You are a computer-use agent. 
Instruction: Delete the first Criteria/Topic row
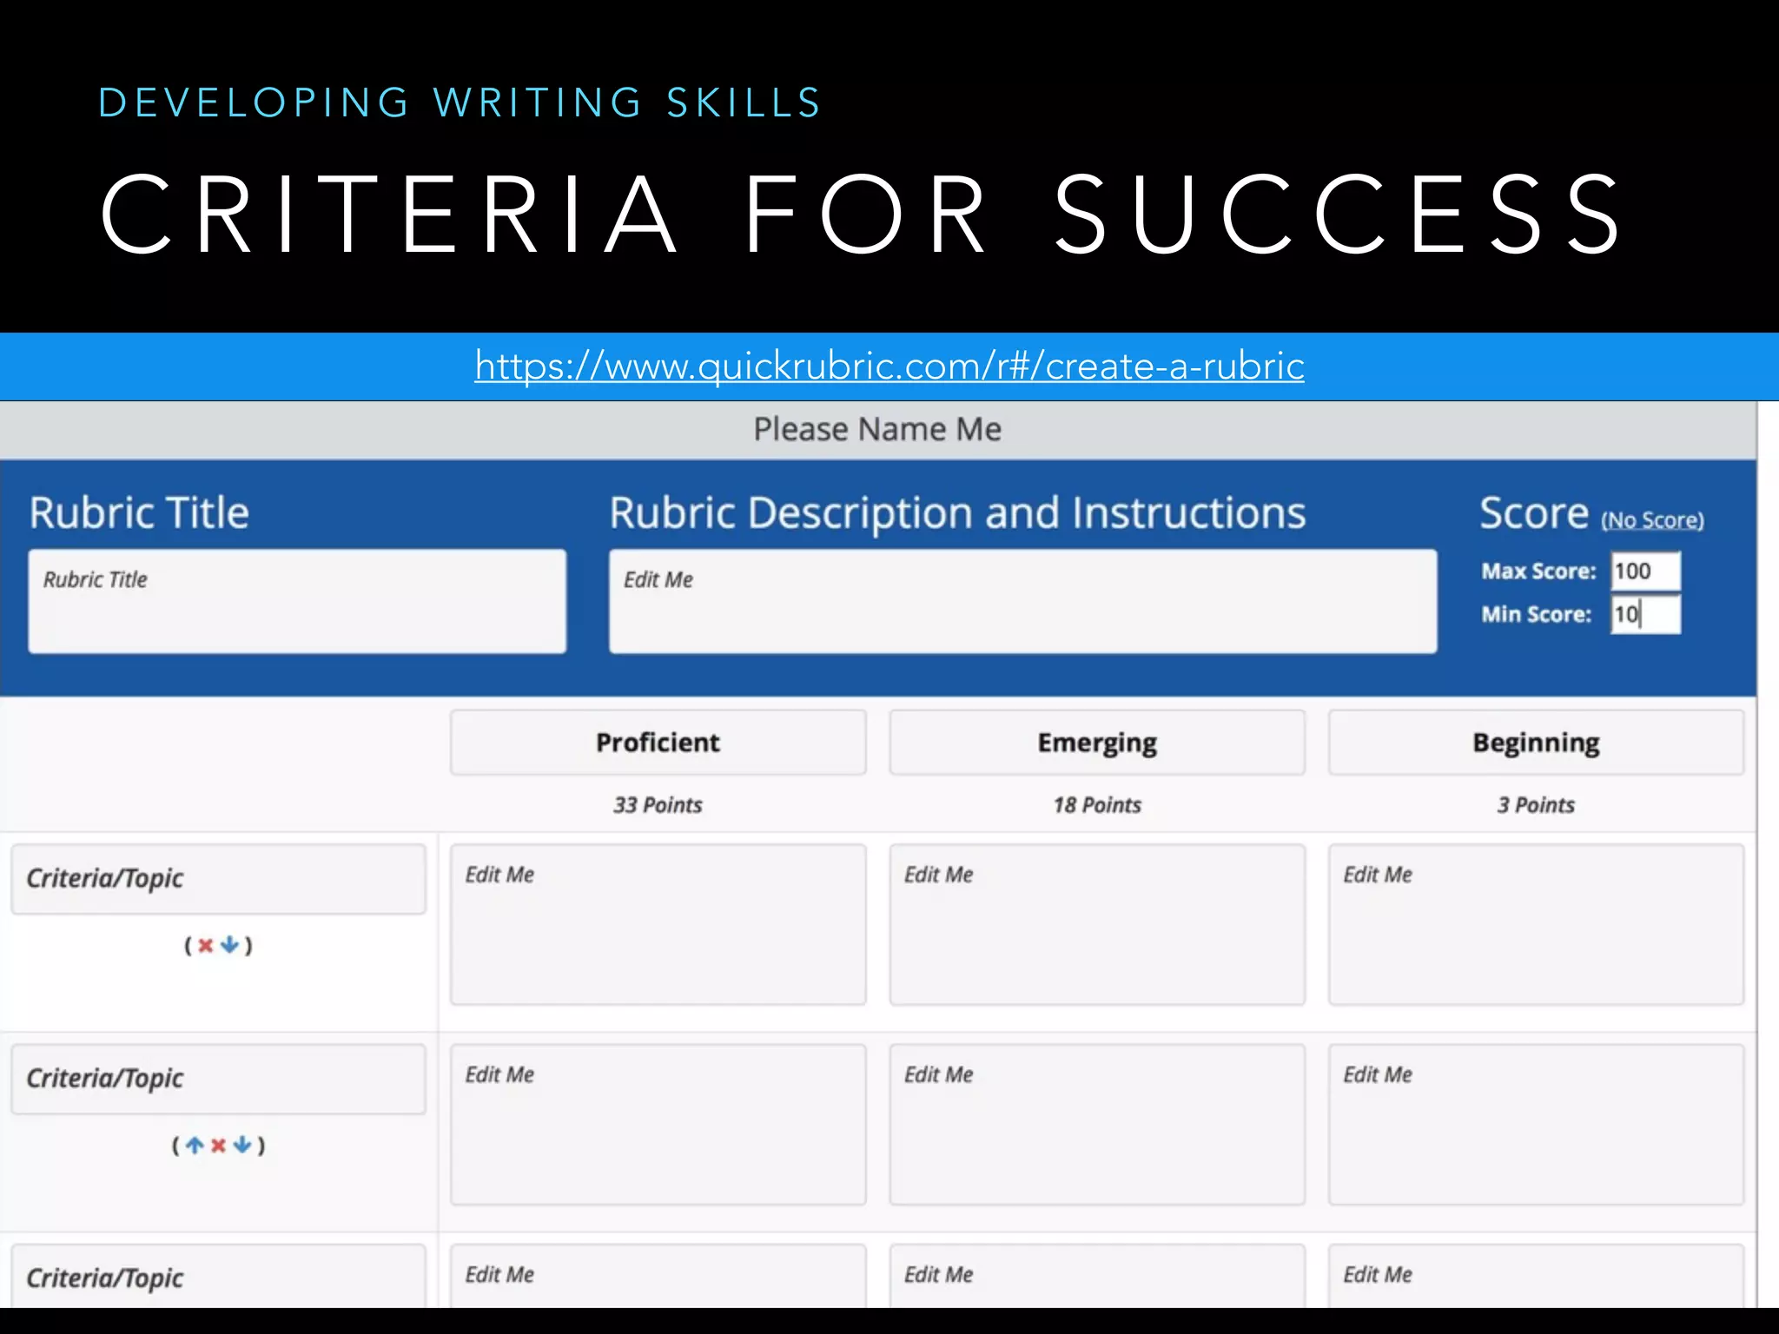[x=205, y=946]
